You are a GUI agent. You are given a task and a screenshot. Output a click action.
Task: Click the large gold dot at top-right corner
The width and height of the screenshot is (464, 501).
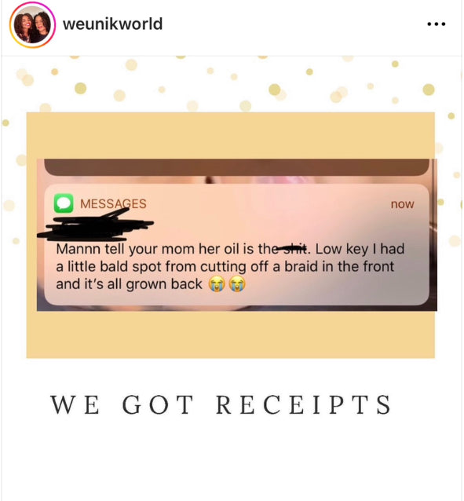click(x=429, y=90)
